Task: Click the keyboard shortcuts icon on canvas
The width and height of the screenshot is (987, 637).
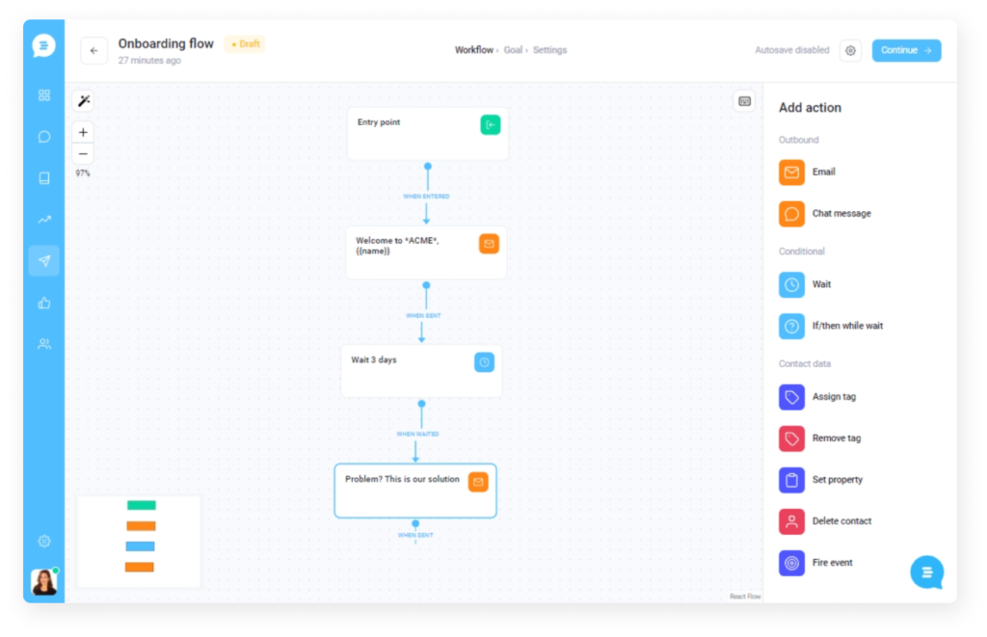Action: [x=745, y=101]
